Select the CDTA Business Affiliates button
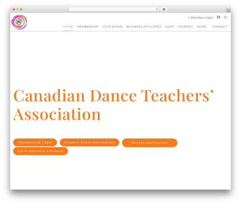This screenshot has width=241, height=204. click(40, 151)
